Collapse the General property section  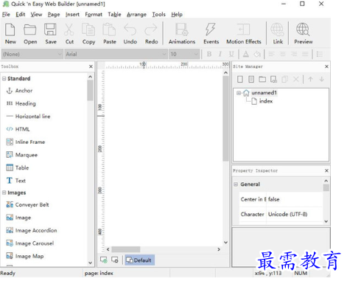pos(236,184)
